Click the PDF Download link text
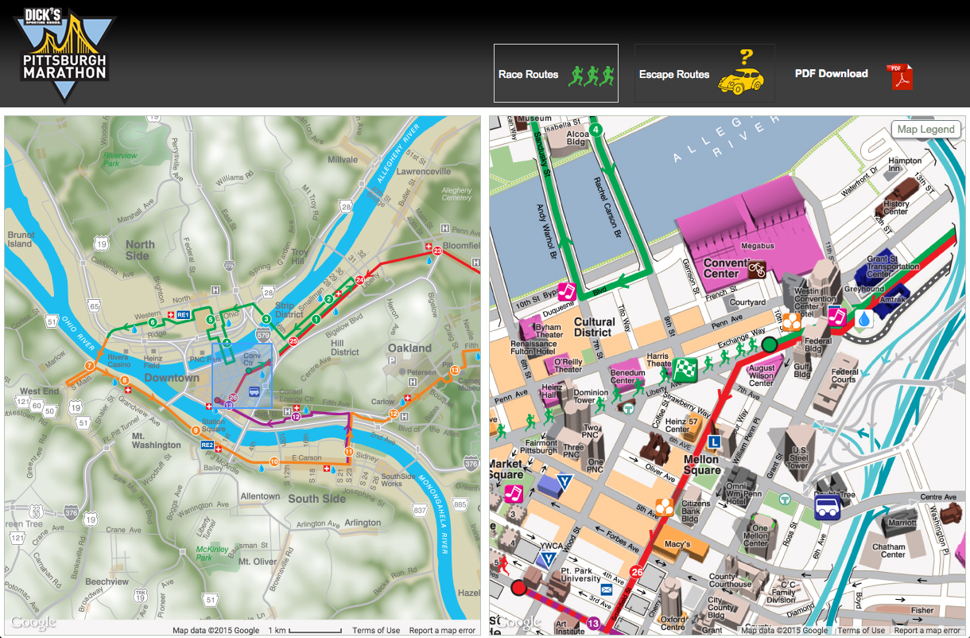Image resolution: width=970 pixels, height=638 pixels. click(832, 73)
